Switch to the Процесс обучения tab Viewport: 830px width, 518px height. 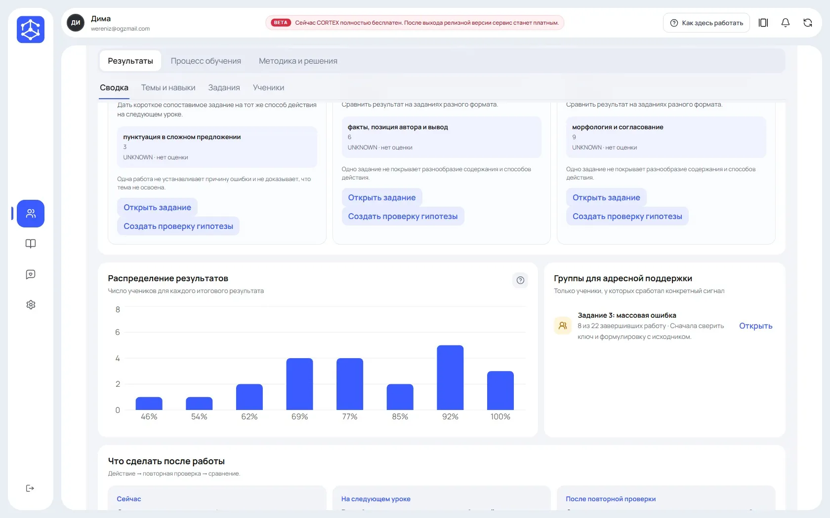tap(206, 61)
